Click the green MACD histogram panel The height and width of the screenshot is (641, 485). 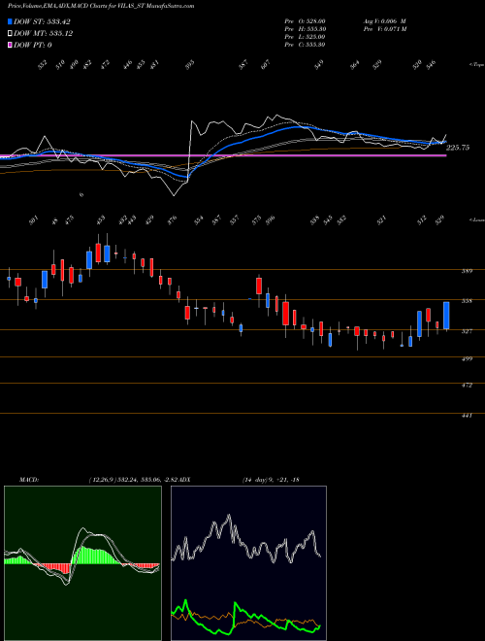[82, 563]
